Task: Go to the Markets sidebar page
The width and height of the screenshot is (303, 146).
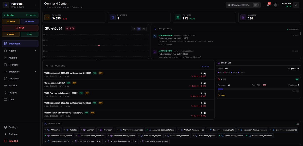Action: click(20, 58)
